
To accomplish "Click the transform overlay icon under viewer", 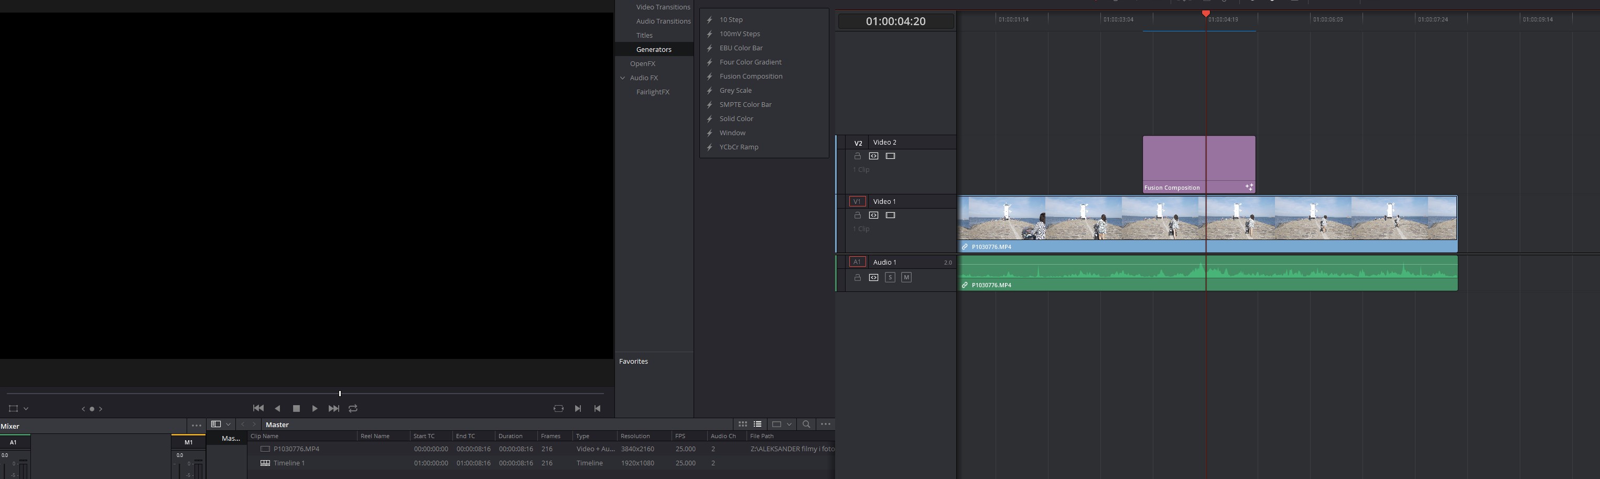I will pos(14,408).
